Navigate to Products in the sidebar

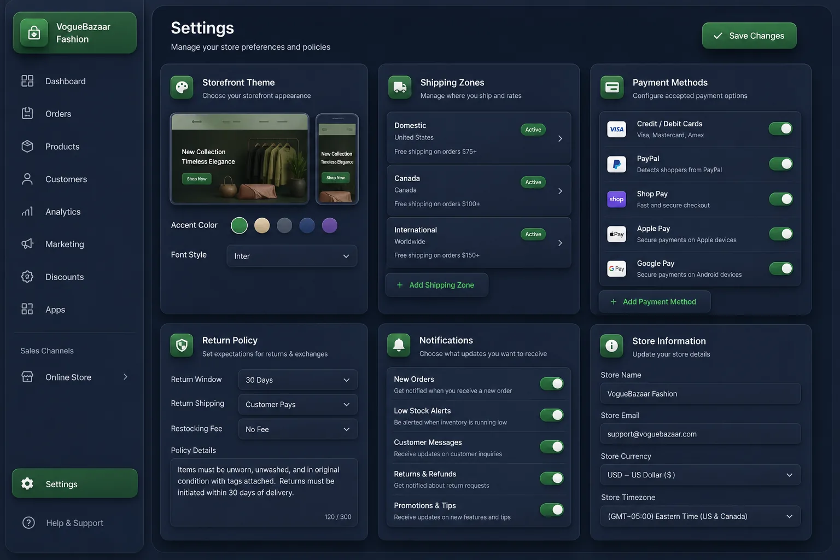click(x=75, y=147)
